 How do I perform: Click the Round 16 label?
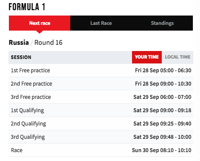(48, 43)
